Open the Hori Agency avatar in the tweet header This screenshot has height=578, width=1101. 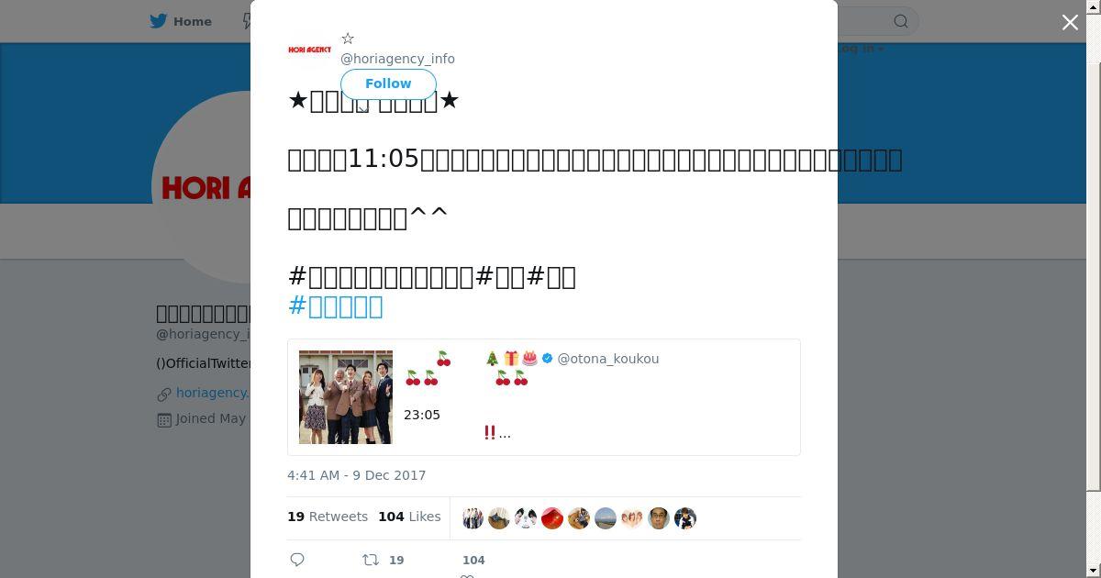pyautogui.click(x=309, y=50)
